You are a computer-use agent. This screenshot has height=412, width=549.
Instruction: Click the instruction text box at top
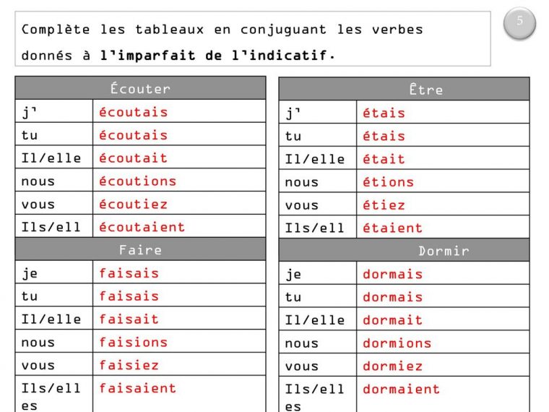click(x=253, y=39)
